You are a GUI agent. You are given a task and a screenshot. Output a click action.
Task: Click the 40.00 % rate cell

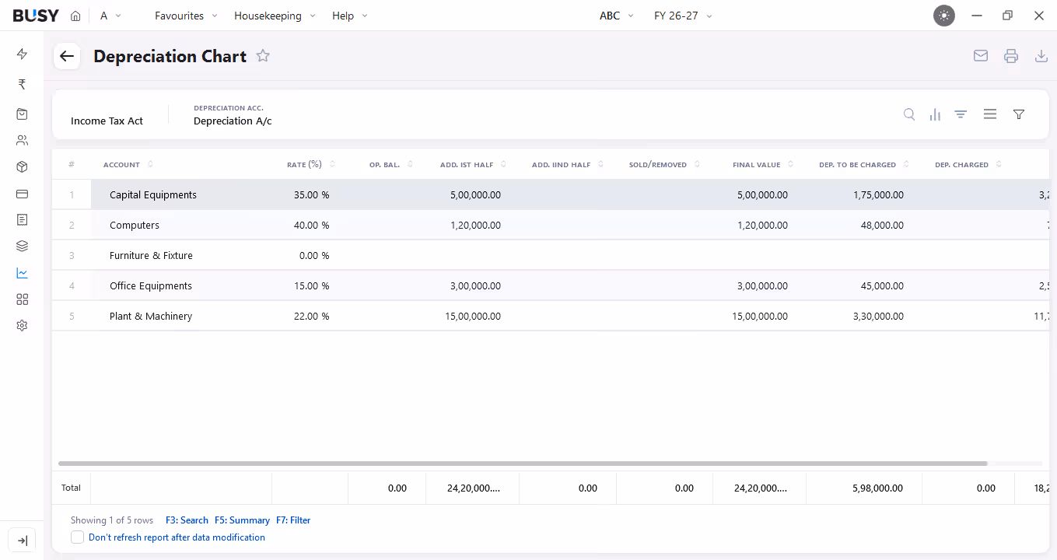[x=311, y=226]
